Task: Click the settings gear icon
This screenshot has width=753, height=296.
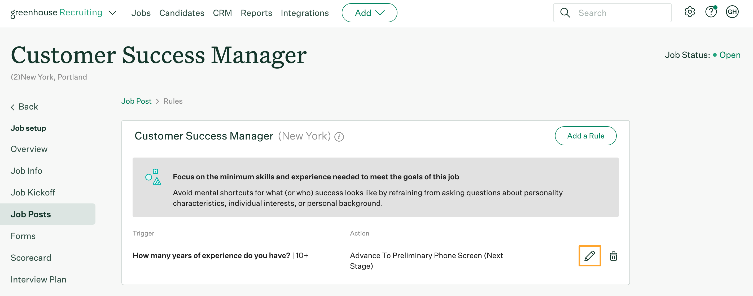Action: coord(690,13)
